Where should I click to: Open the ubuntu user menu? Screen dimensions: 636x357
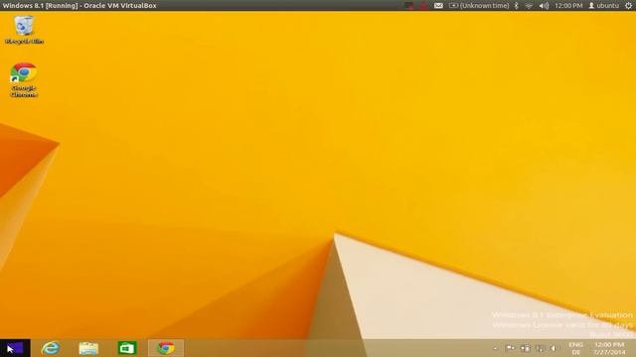tap(603, 6)
